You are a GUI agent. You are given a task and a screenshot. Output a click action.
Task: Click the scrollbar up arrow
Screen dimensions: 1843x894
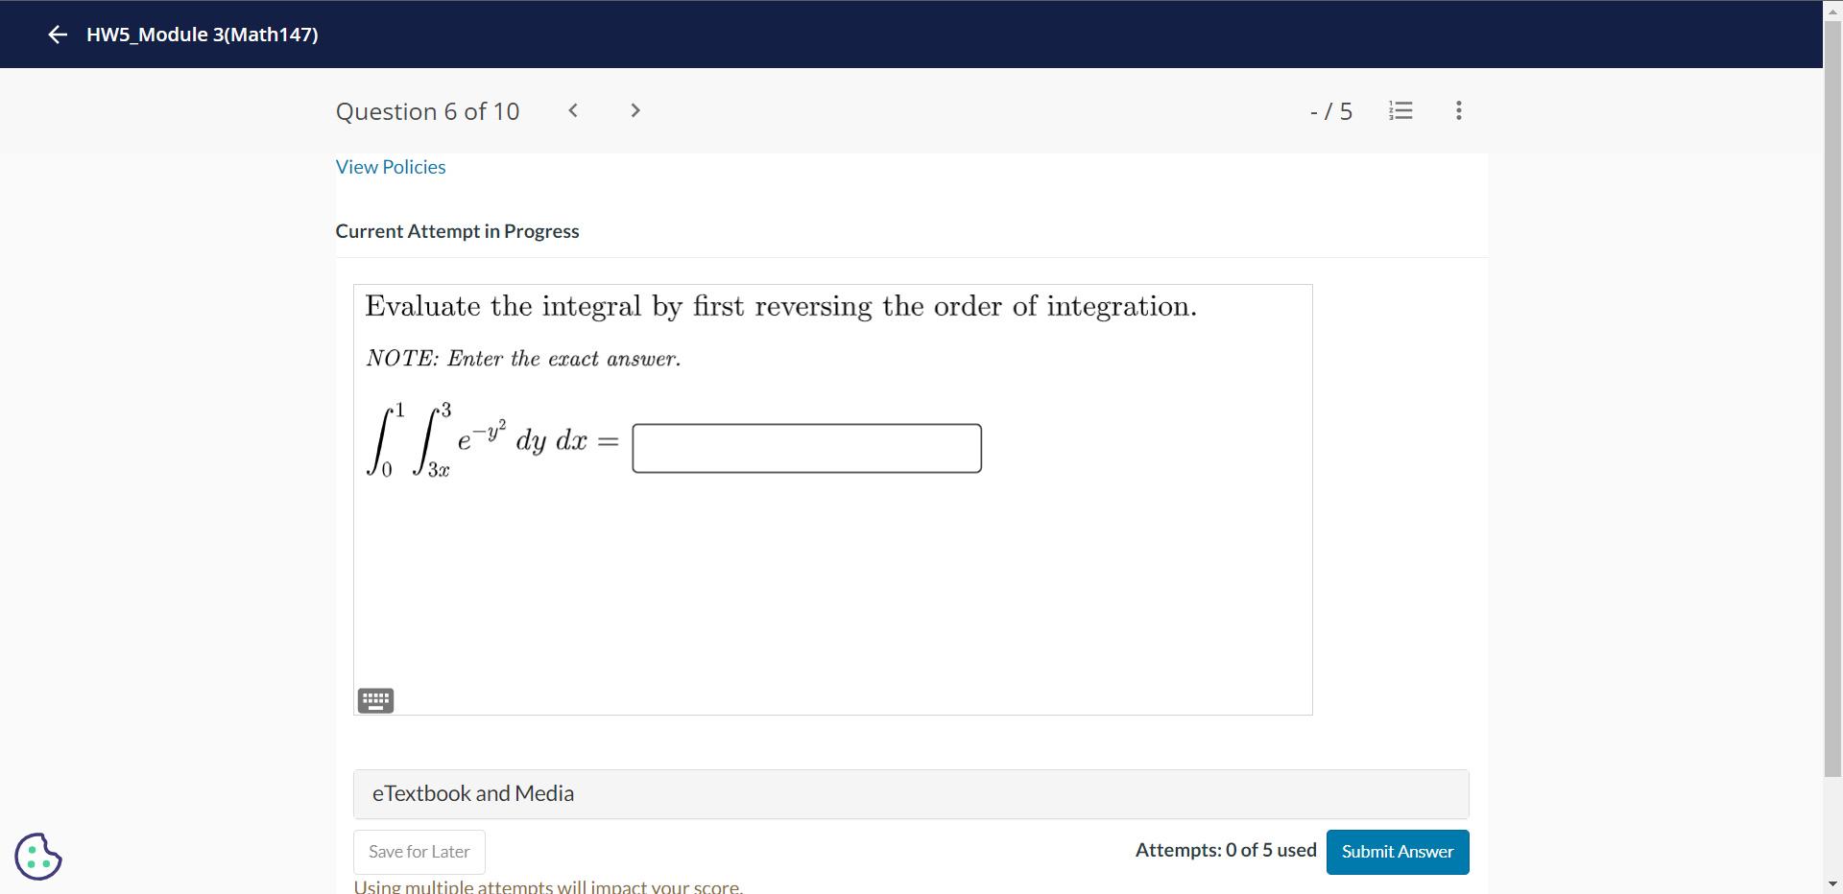(1832, 10)
